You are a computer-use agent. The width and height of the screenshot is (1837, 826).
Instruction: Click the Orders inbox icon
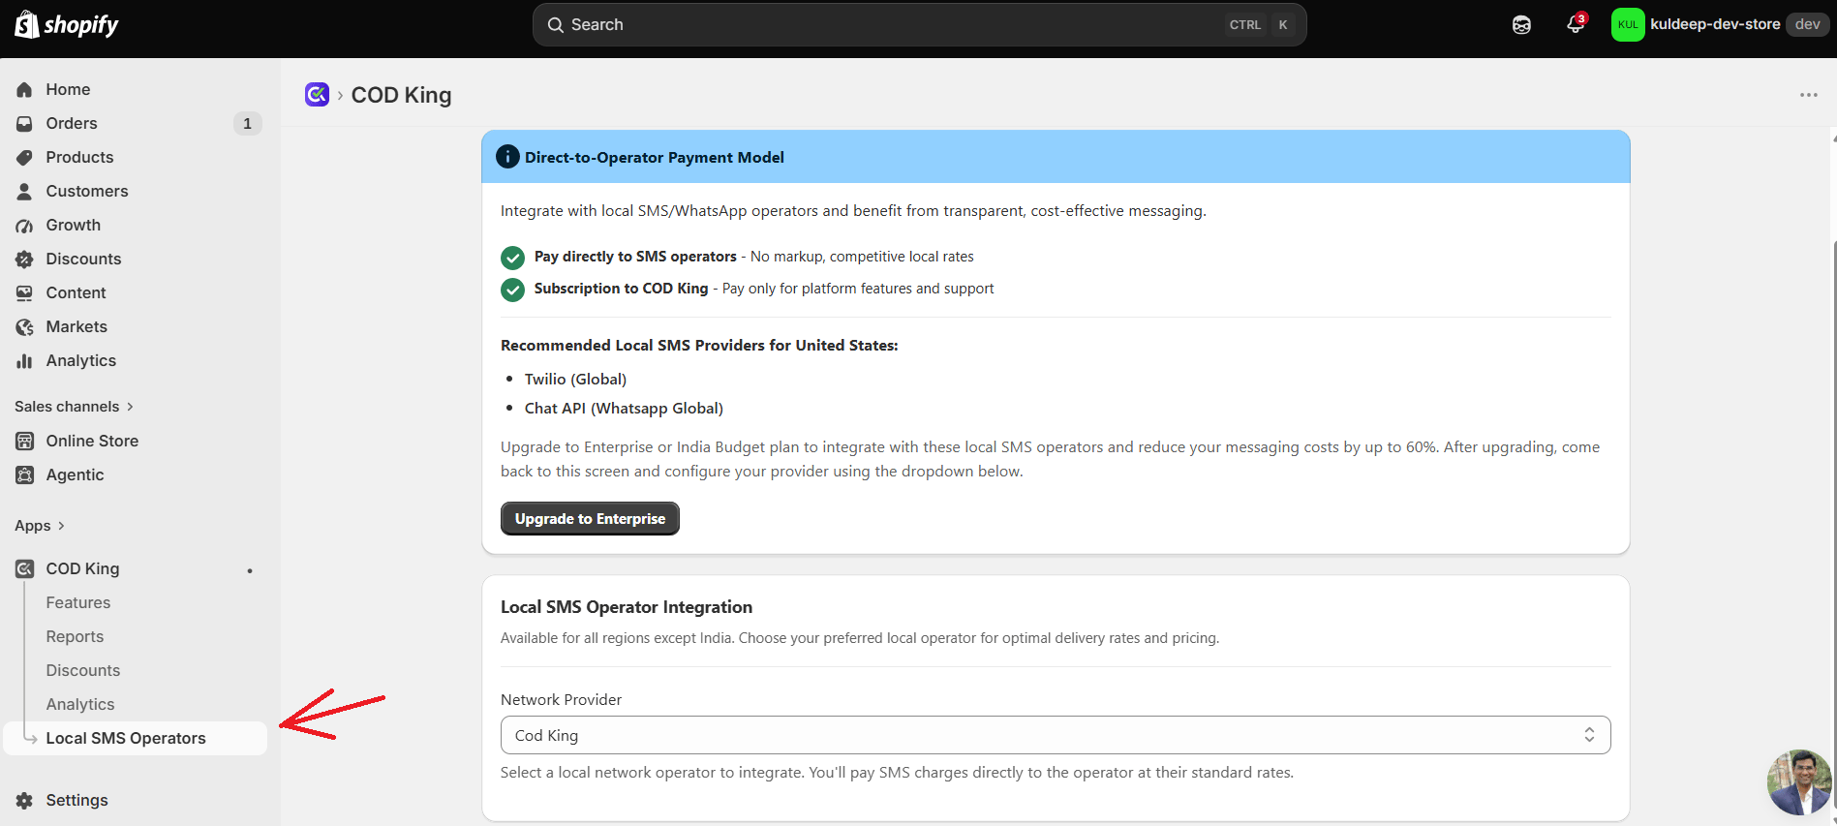(x=25, y=123)
